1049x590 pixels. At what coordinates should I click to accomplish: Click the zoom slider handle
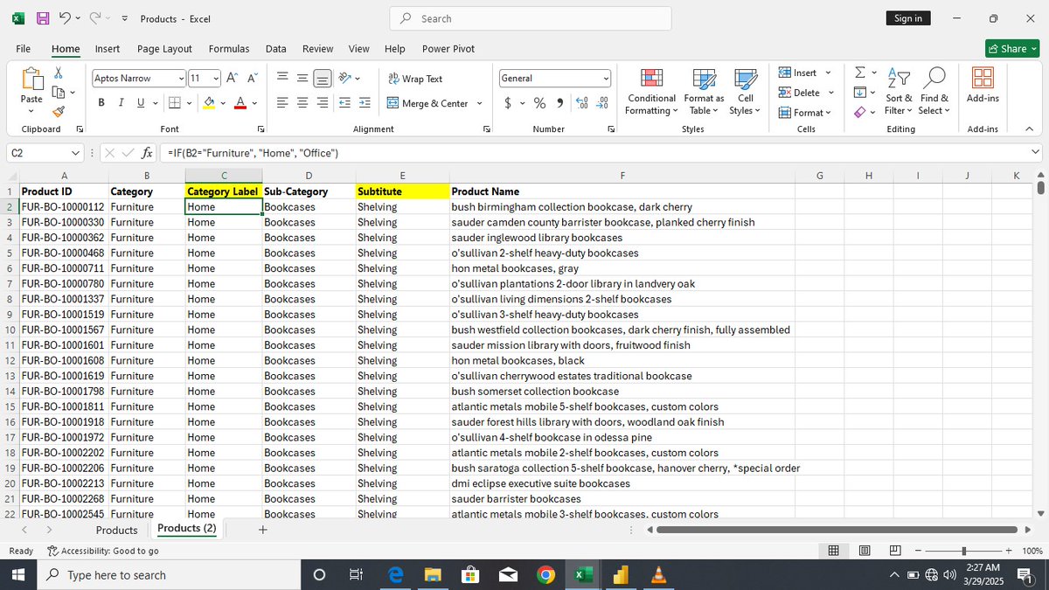964,551
